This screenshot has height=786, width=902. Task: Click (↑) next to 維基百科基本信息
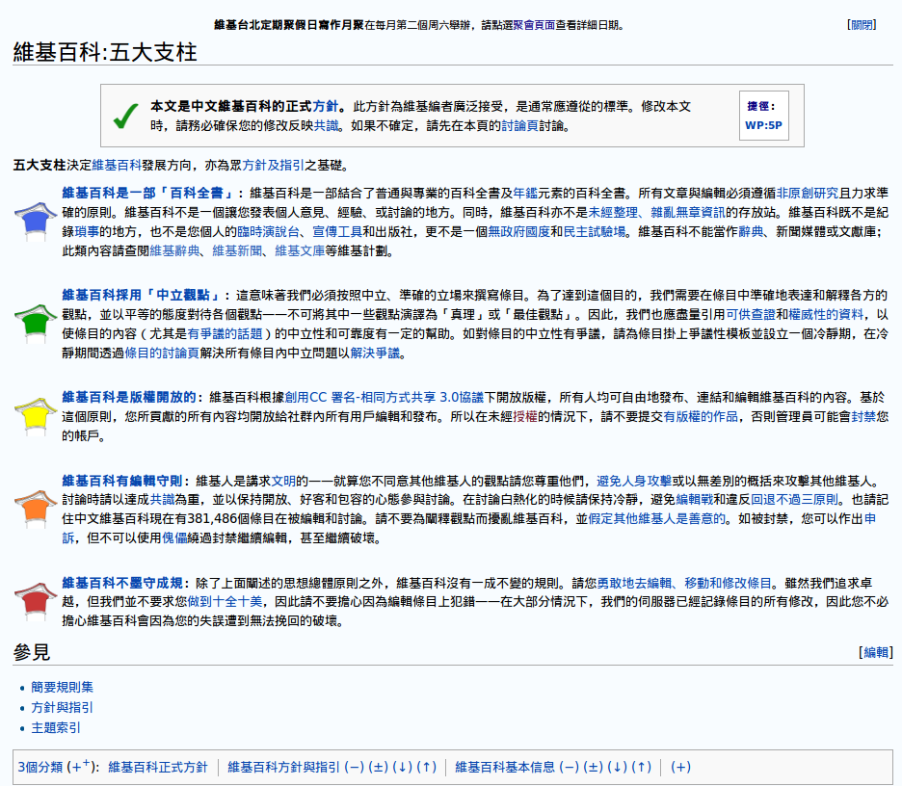[642, 767]
